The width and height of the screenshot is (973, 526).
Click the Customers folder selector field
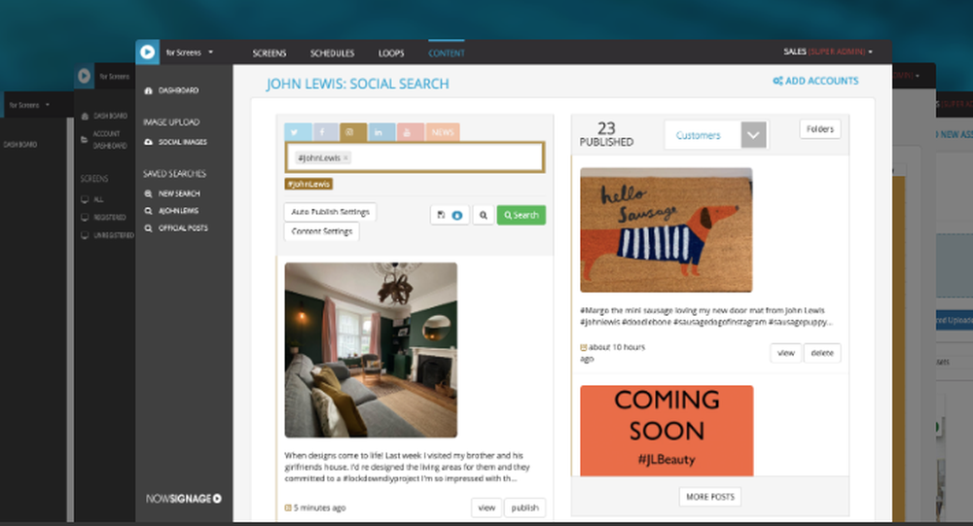[716, 134]
